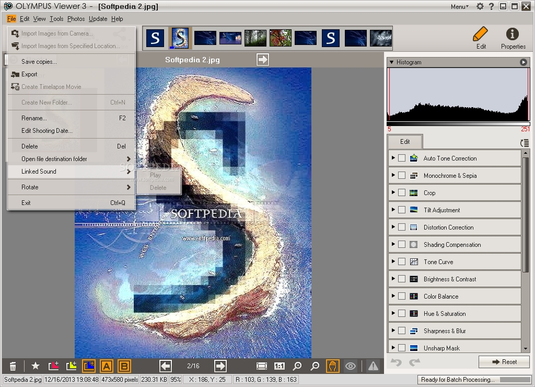Select the Edit tab in right panel
This screenshot has height=387, width=535.
click(x=405, y=141)
